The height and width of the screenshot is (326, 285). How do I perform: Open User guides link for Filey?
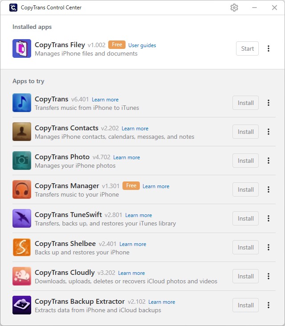pos(142,45)
